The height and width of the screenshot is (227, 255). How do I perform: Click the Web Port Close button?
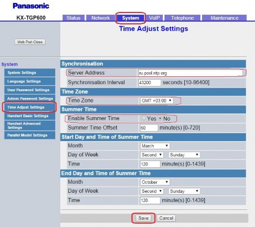coord(30,42)
